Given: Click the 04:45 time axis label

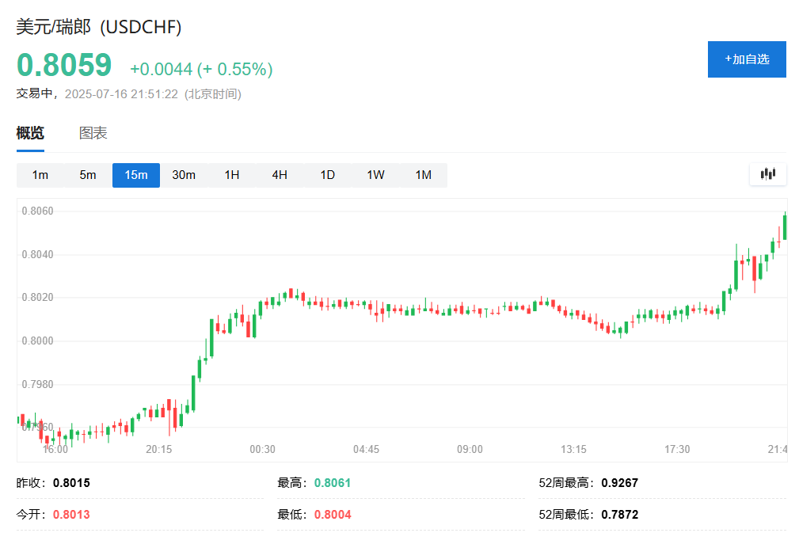Looking at the screenshot, I should (366, 449).
